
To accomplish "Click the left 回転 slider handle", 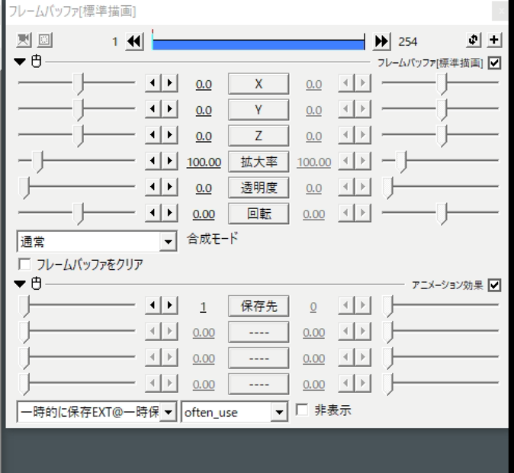I will click(x=78, y=214).
